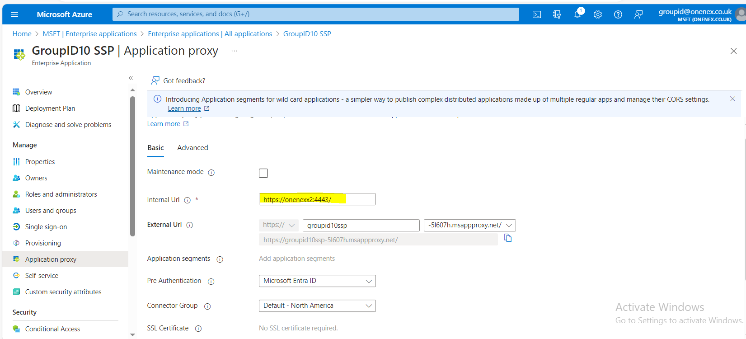The width and height of the screenshot is (746, 339).
Task: Show info tooltip for Internal Url
Action: [x=187, y=200]
